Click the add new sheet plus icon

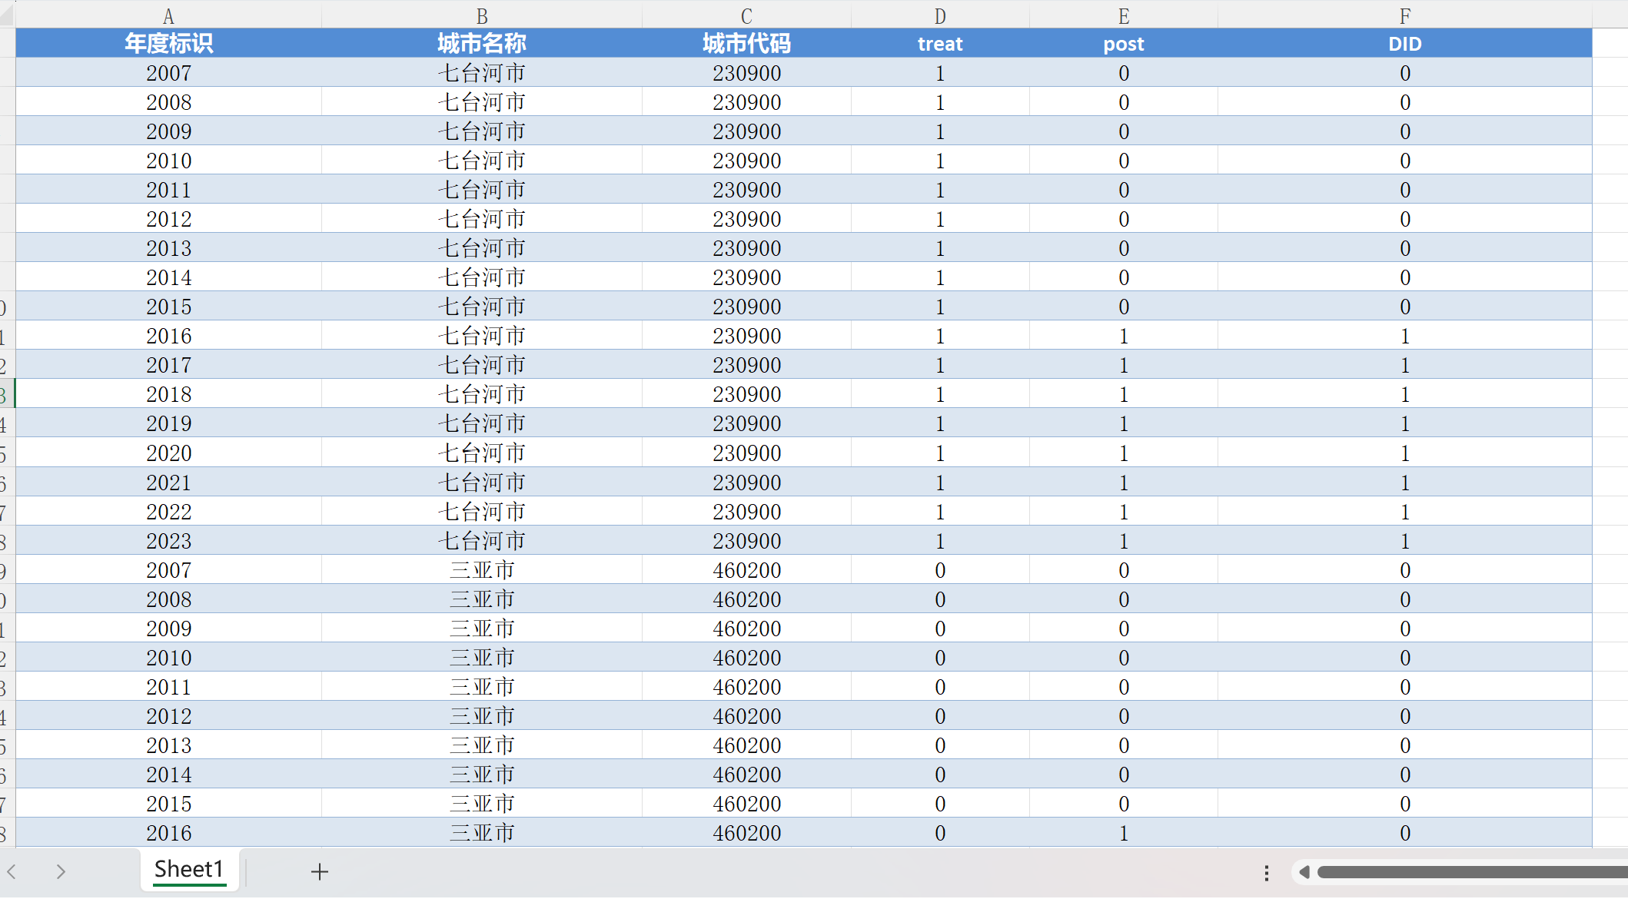[x=320, y=871]
